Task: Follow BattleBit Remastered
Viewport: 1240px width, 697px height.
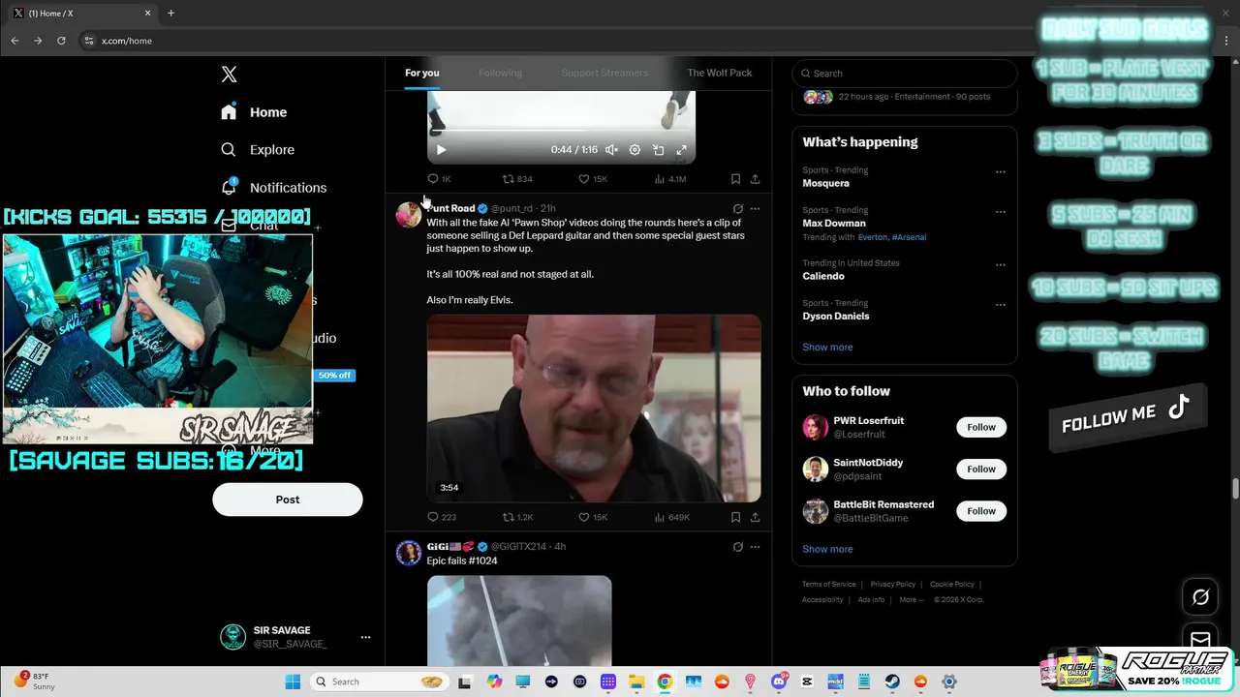Action: click(981, 511)
